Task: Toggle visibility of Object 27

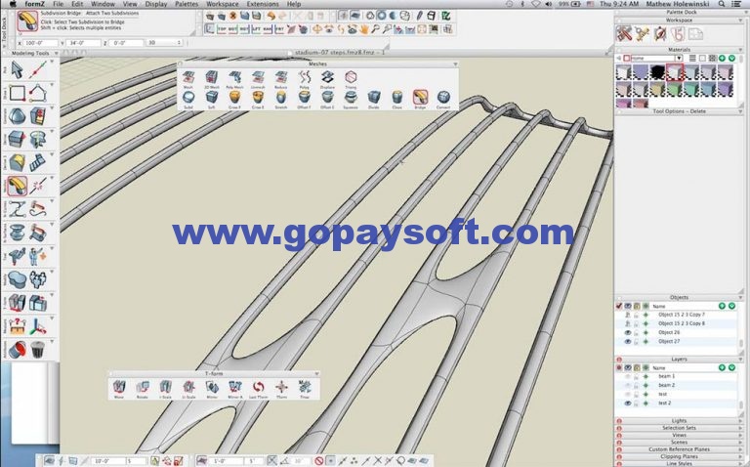Action: 628,342
